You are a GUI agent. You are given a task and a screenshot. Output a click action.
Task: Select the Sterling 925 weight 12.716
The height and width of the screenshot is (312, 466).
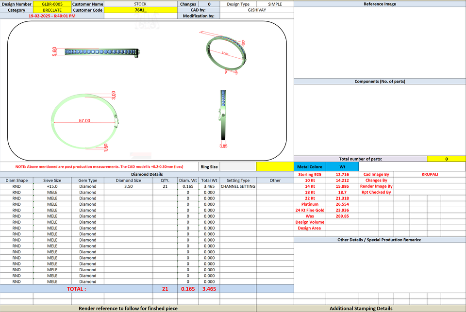pyautogui.click(x=342, y=174)
